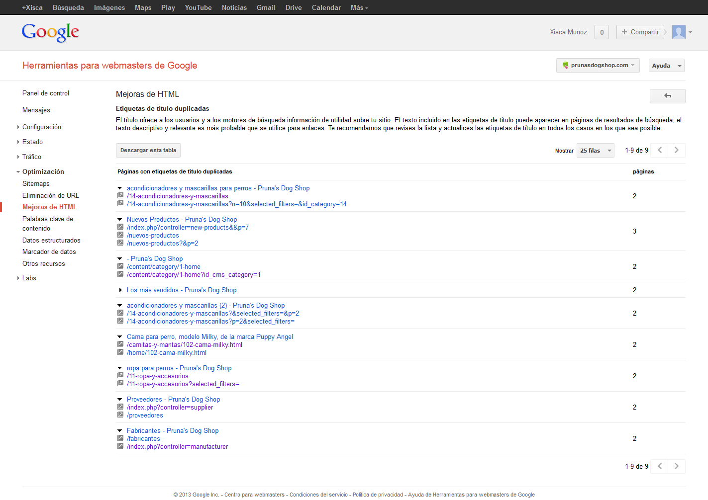Select Maps in the top bar
The width and height of the screenshot is (708, 500).
[143, 7]
